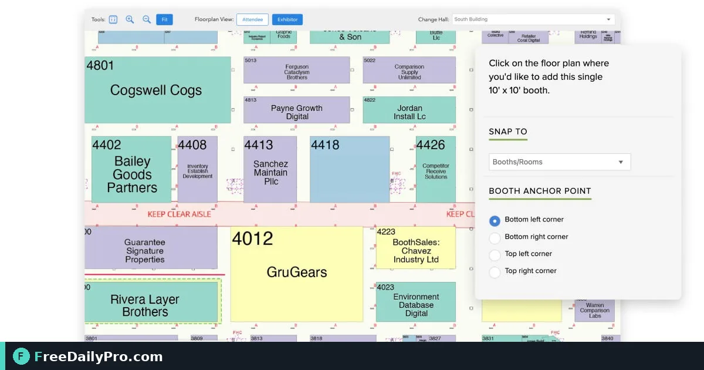
Task: Click the Cogswell Cogs booth 4801
Action: click(157, 90)
